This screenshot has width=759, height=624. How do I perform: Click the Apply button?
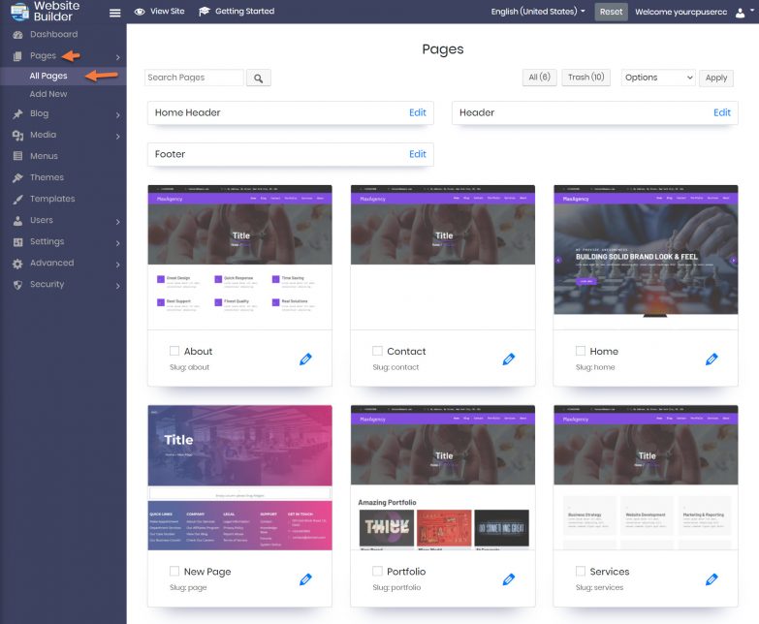coord(715,78)
